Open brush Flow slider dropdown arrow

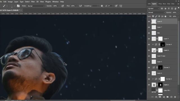tap(76, 6)
